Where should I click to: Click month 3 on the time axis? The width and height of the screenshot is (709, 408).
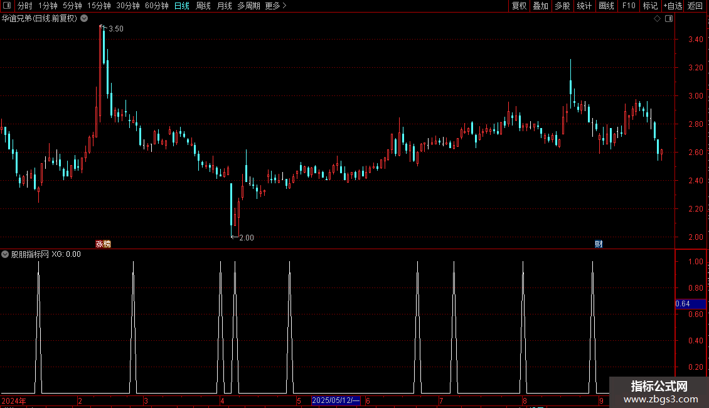click(146, 400)
